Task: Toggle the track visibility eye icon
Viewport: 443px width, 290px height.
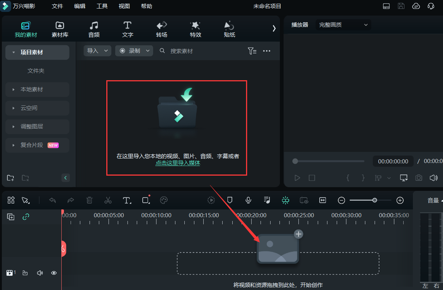Action: 54,273
